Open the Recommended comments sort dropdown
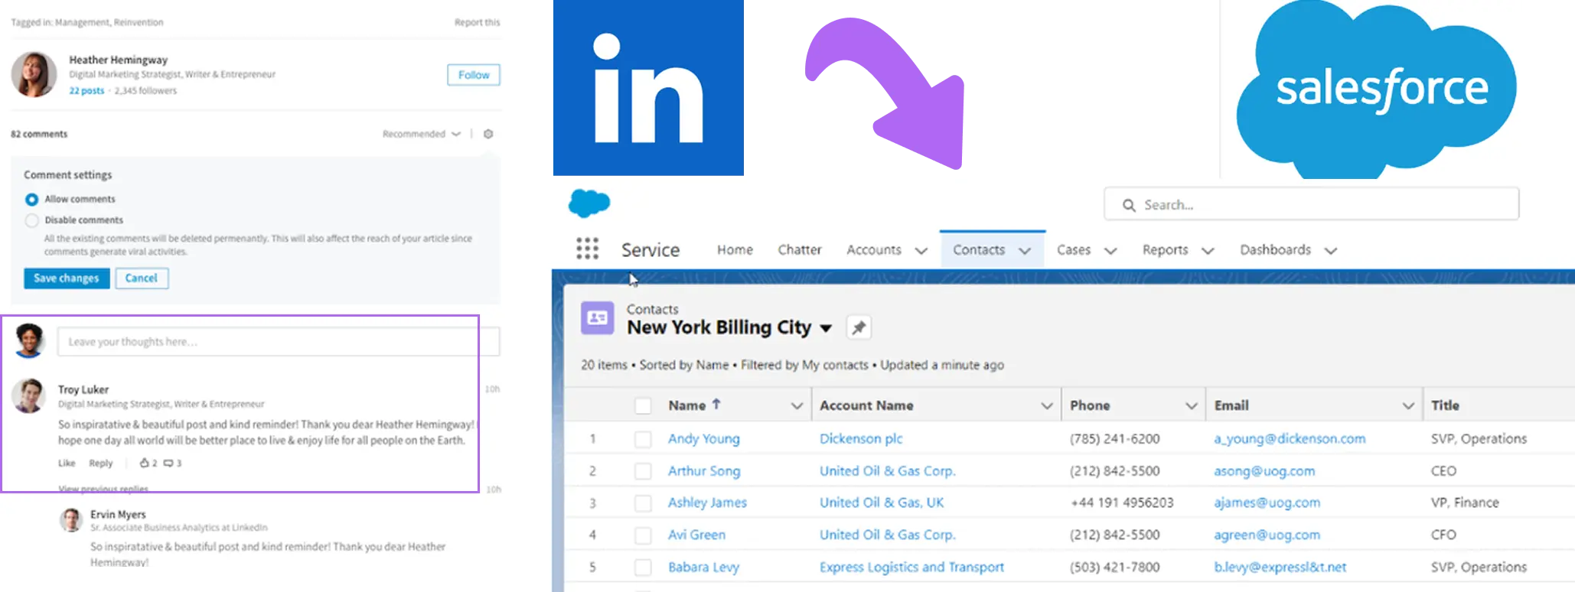 click(422, 134)
